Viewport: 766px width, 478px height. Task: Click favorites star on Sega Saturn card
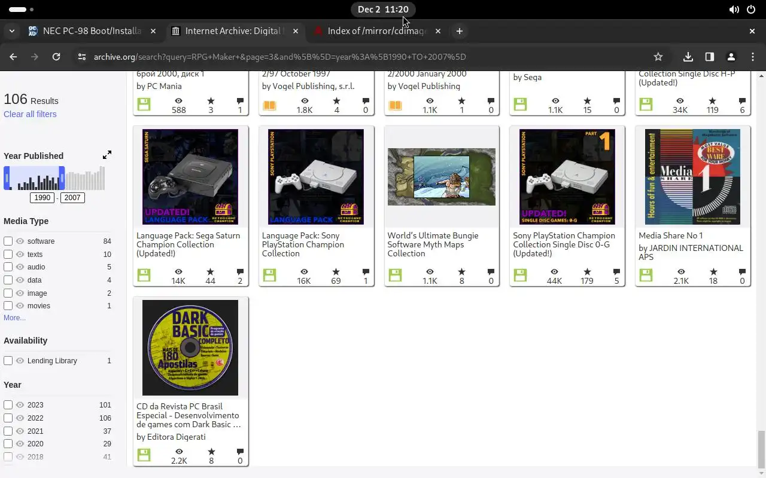[x=210, y=272]
